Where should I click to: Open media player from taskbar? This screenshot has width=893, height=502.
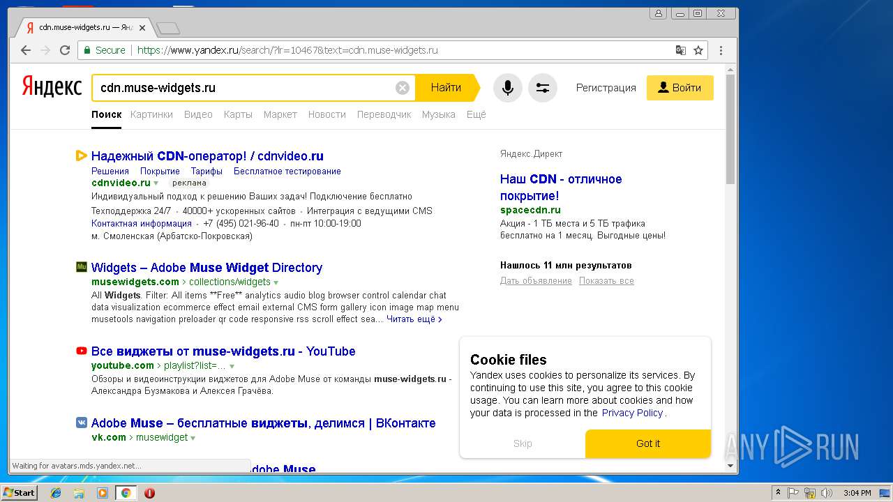coord(103,493)
